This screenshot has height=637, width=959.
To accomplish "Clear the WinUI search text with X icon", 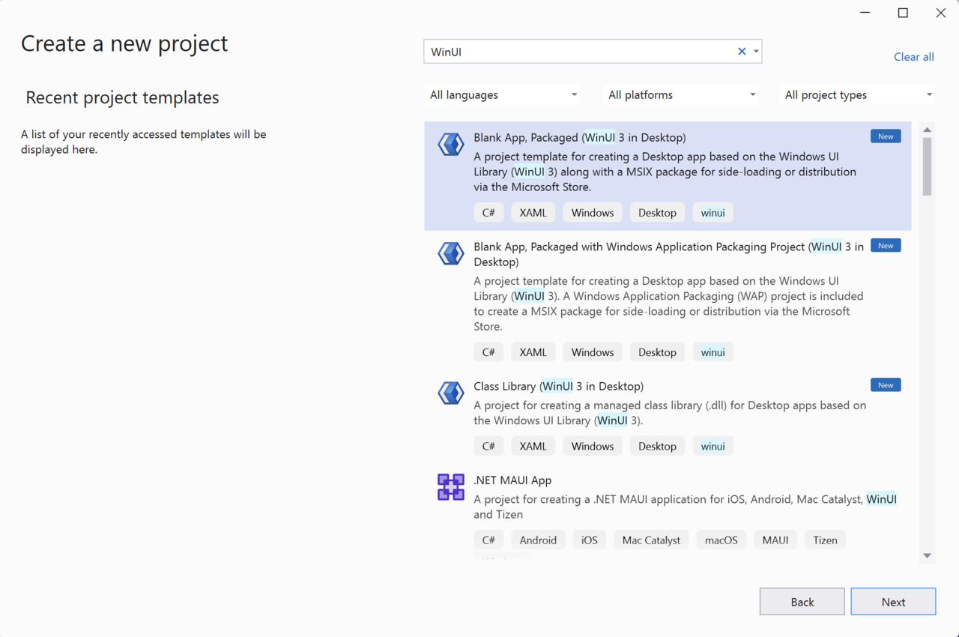I will point(742,52).
